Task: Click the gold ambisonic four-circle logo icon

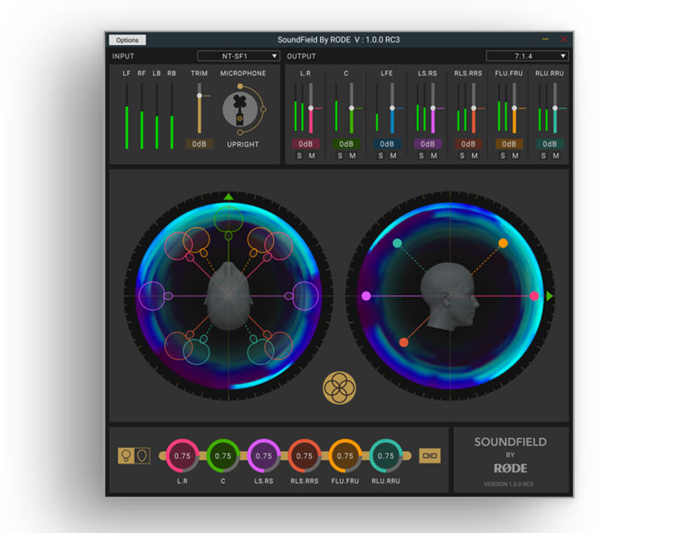Action: (339, 388)
